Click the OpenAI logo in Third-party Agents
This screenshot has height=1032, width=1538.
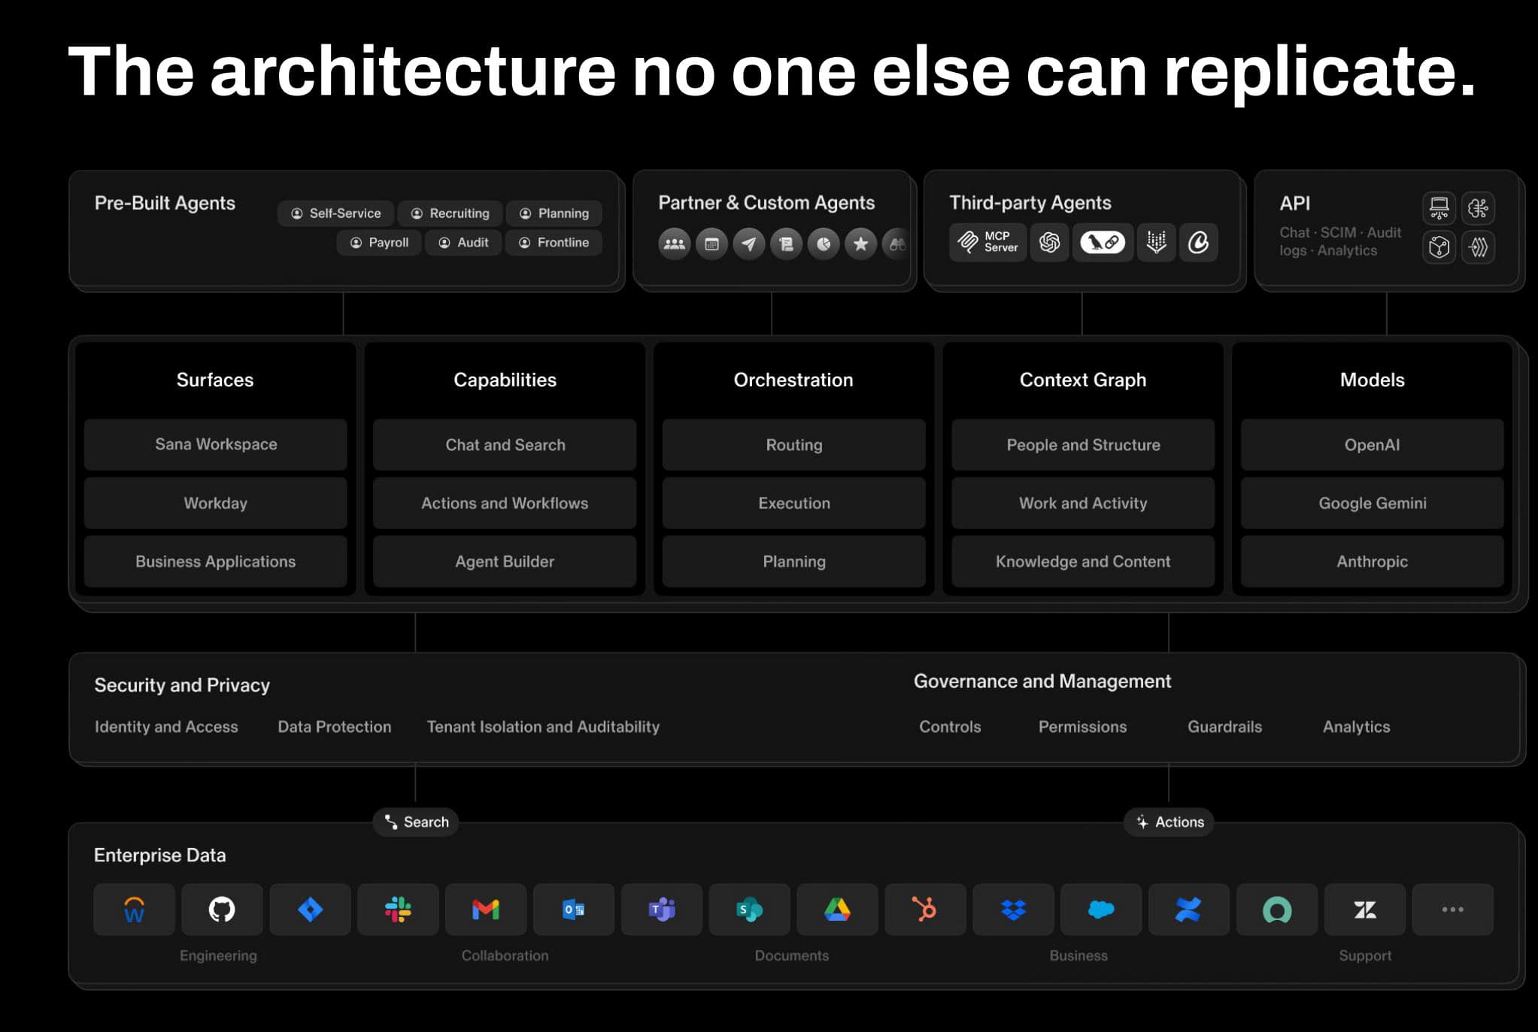[x=1049, y=242]
